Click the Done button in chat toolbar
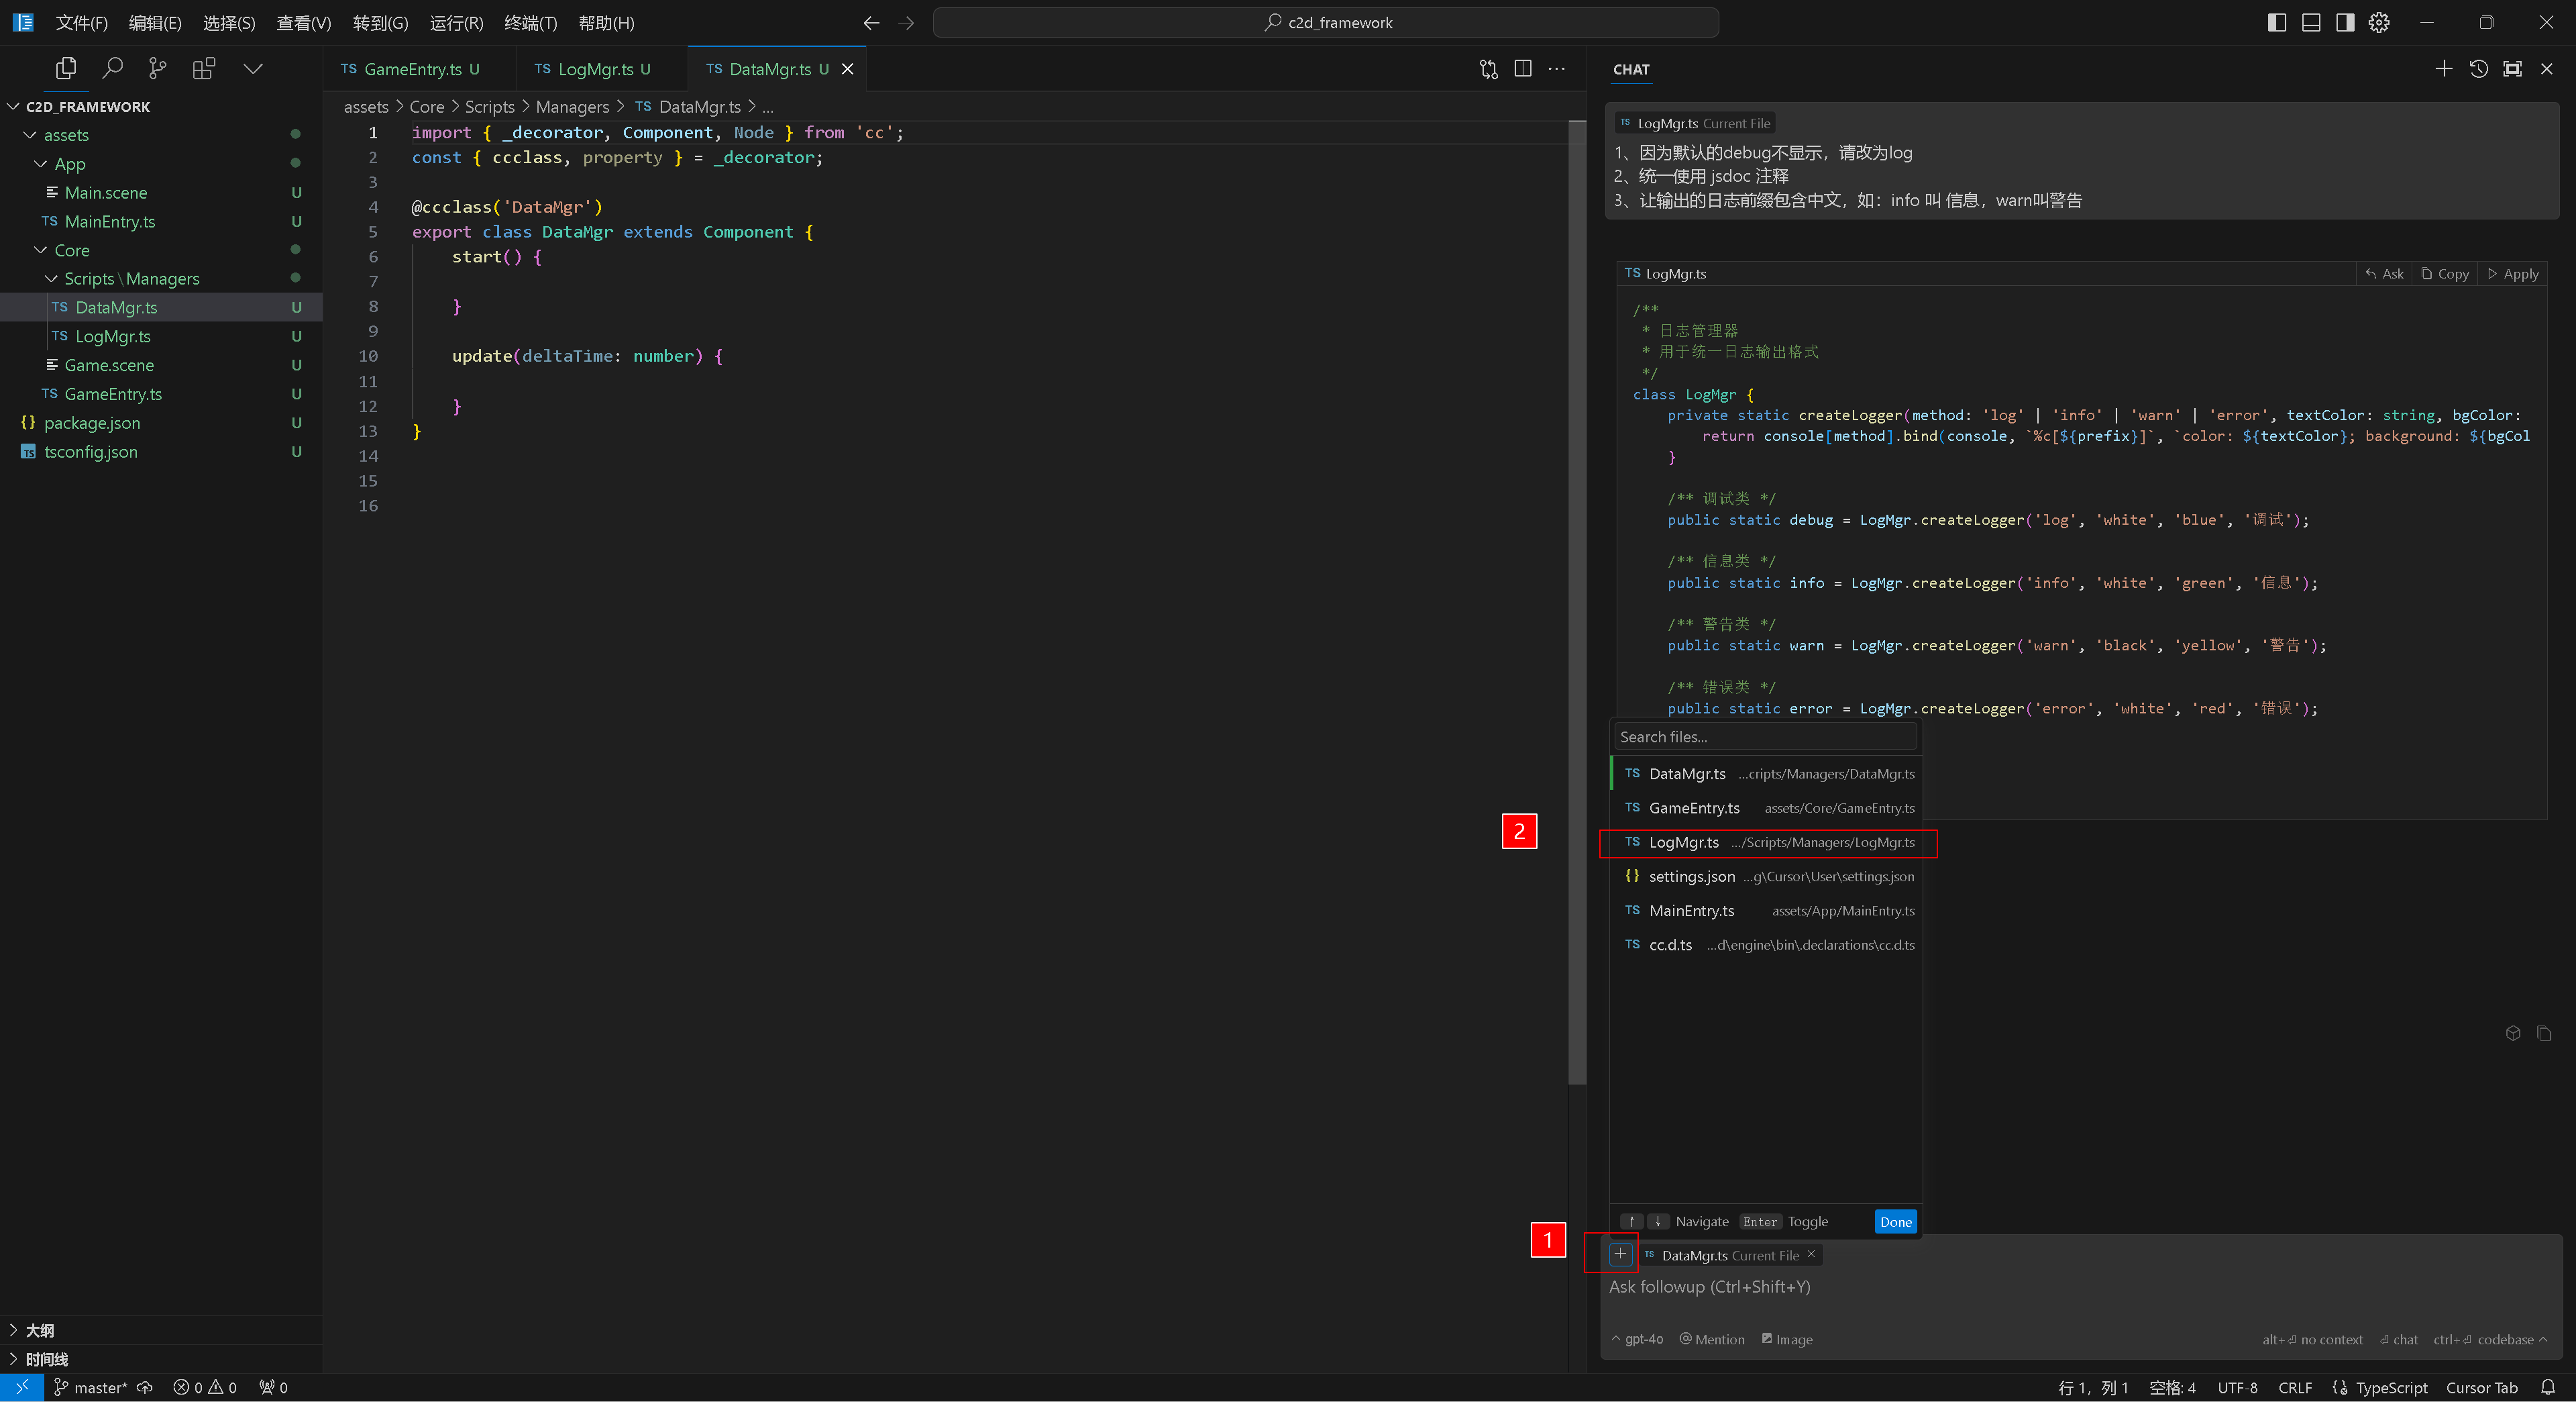 (x=1894, y=1221)
